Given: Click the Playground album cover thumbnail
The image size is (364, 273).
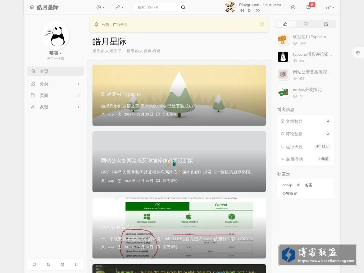Looking at the screenshot, I should [x=230, y=7].
